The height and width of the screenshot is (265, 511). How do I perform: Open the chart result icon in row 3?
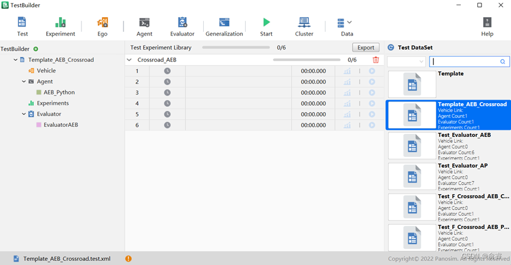tap(347, 93)
